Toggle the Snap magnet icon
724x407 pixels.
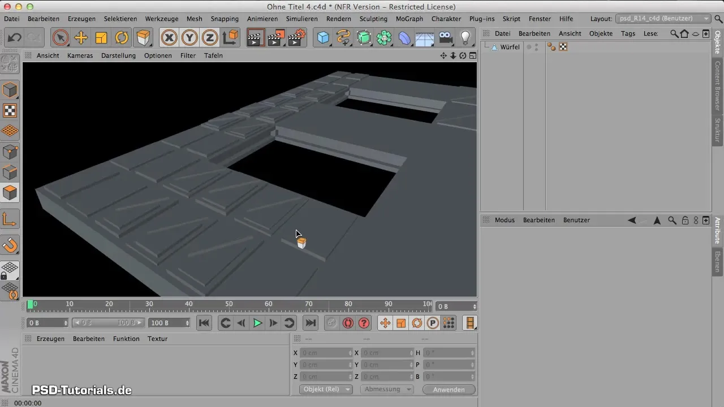pos(10,245)
